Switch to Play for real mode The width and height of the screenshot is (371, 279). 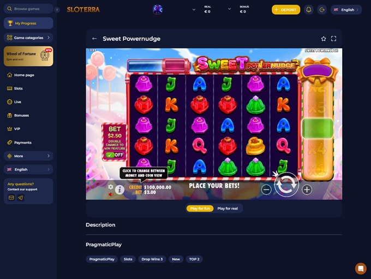(x=228, y=209)
